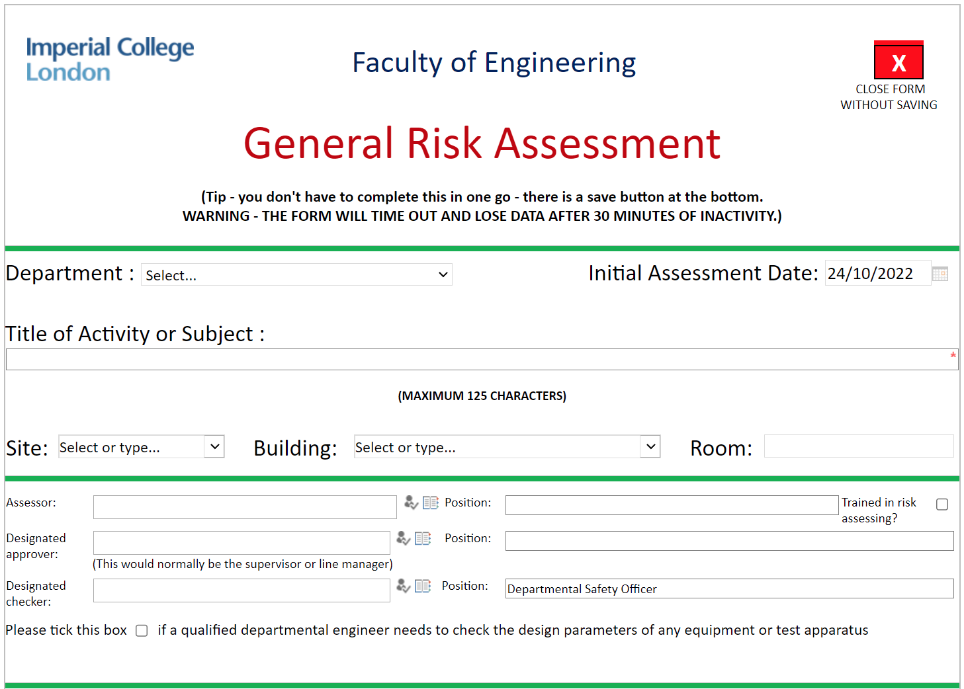Open address book icon for Assessor
Image resolution: width=964 pixels, height=689 pixels.
pyautogui.click(x=431, y=503)
